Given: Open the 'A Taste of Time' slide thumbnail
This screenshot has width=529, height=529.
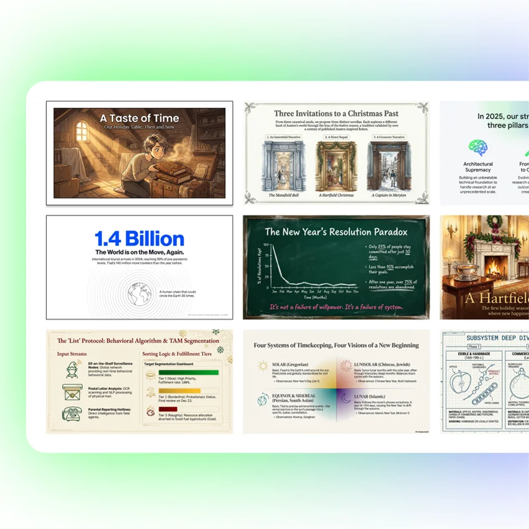Looking at the screenshot, I should 139,153.
